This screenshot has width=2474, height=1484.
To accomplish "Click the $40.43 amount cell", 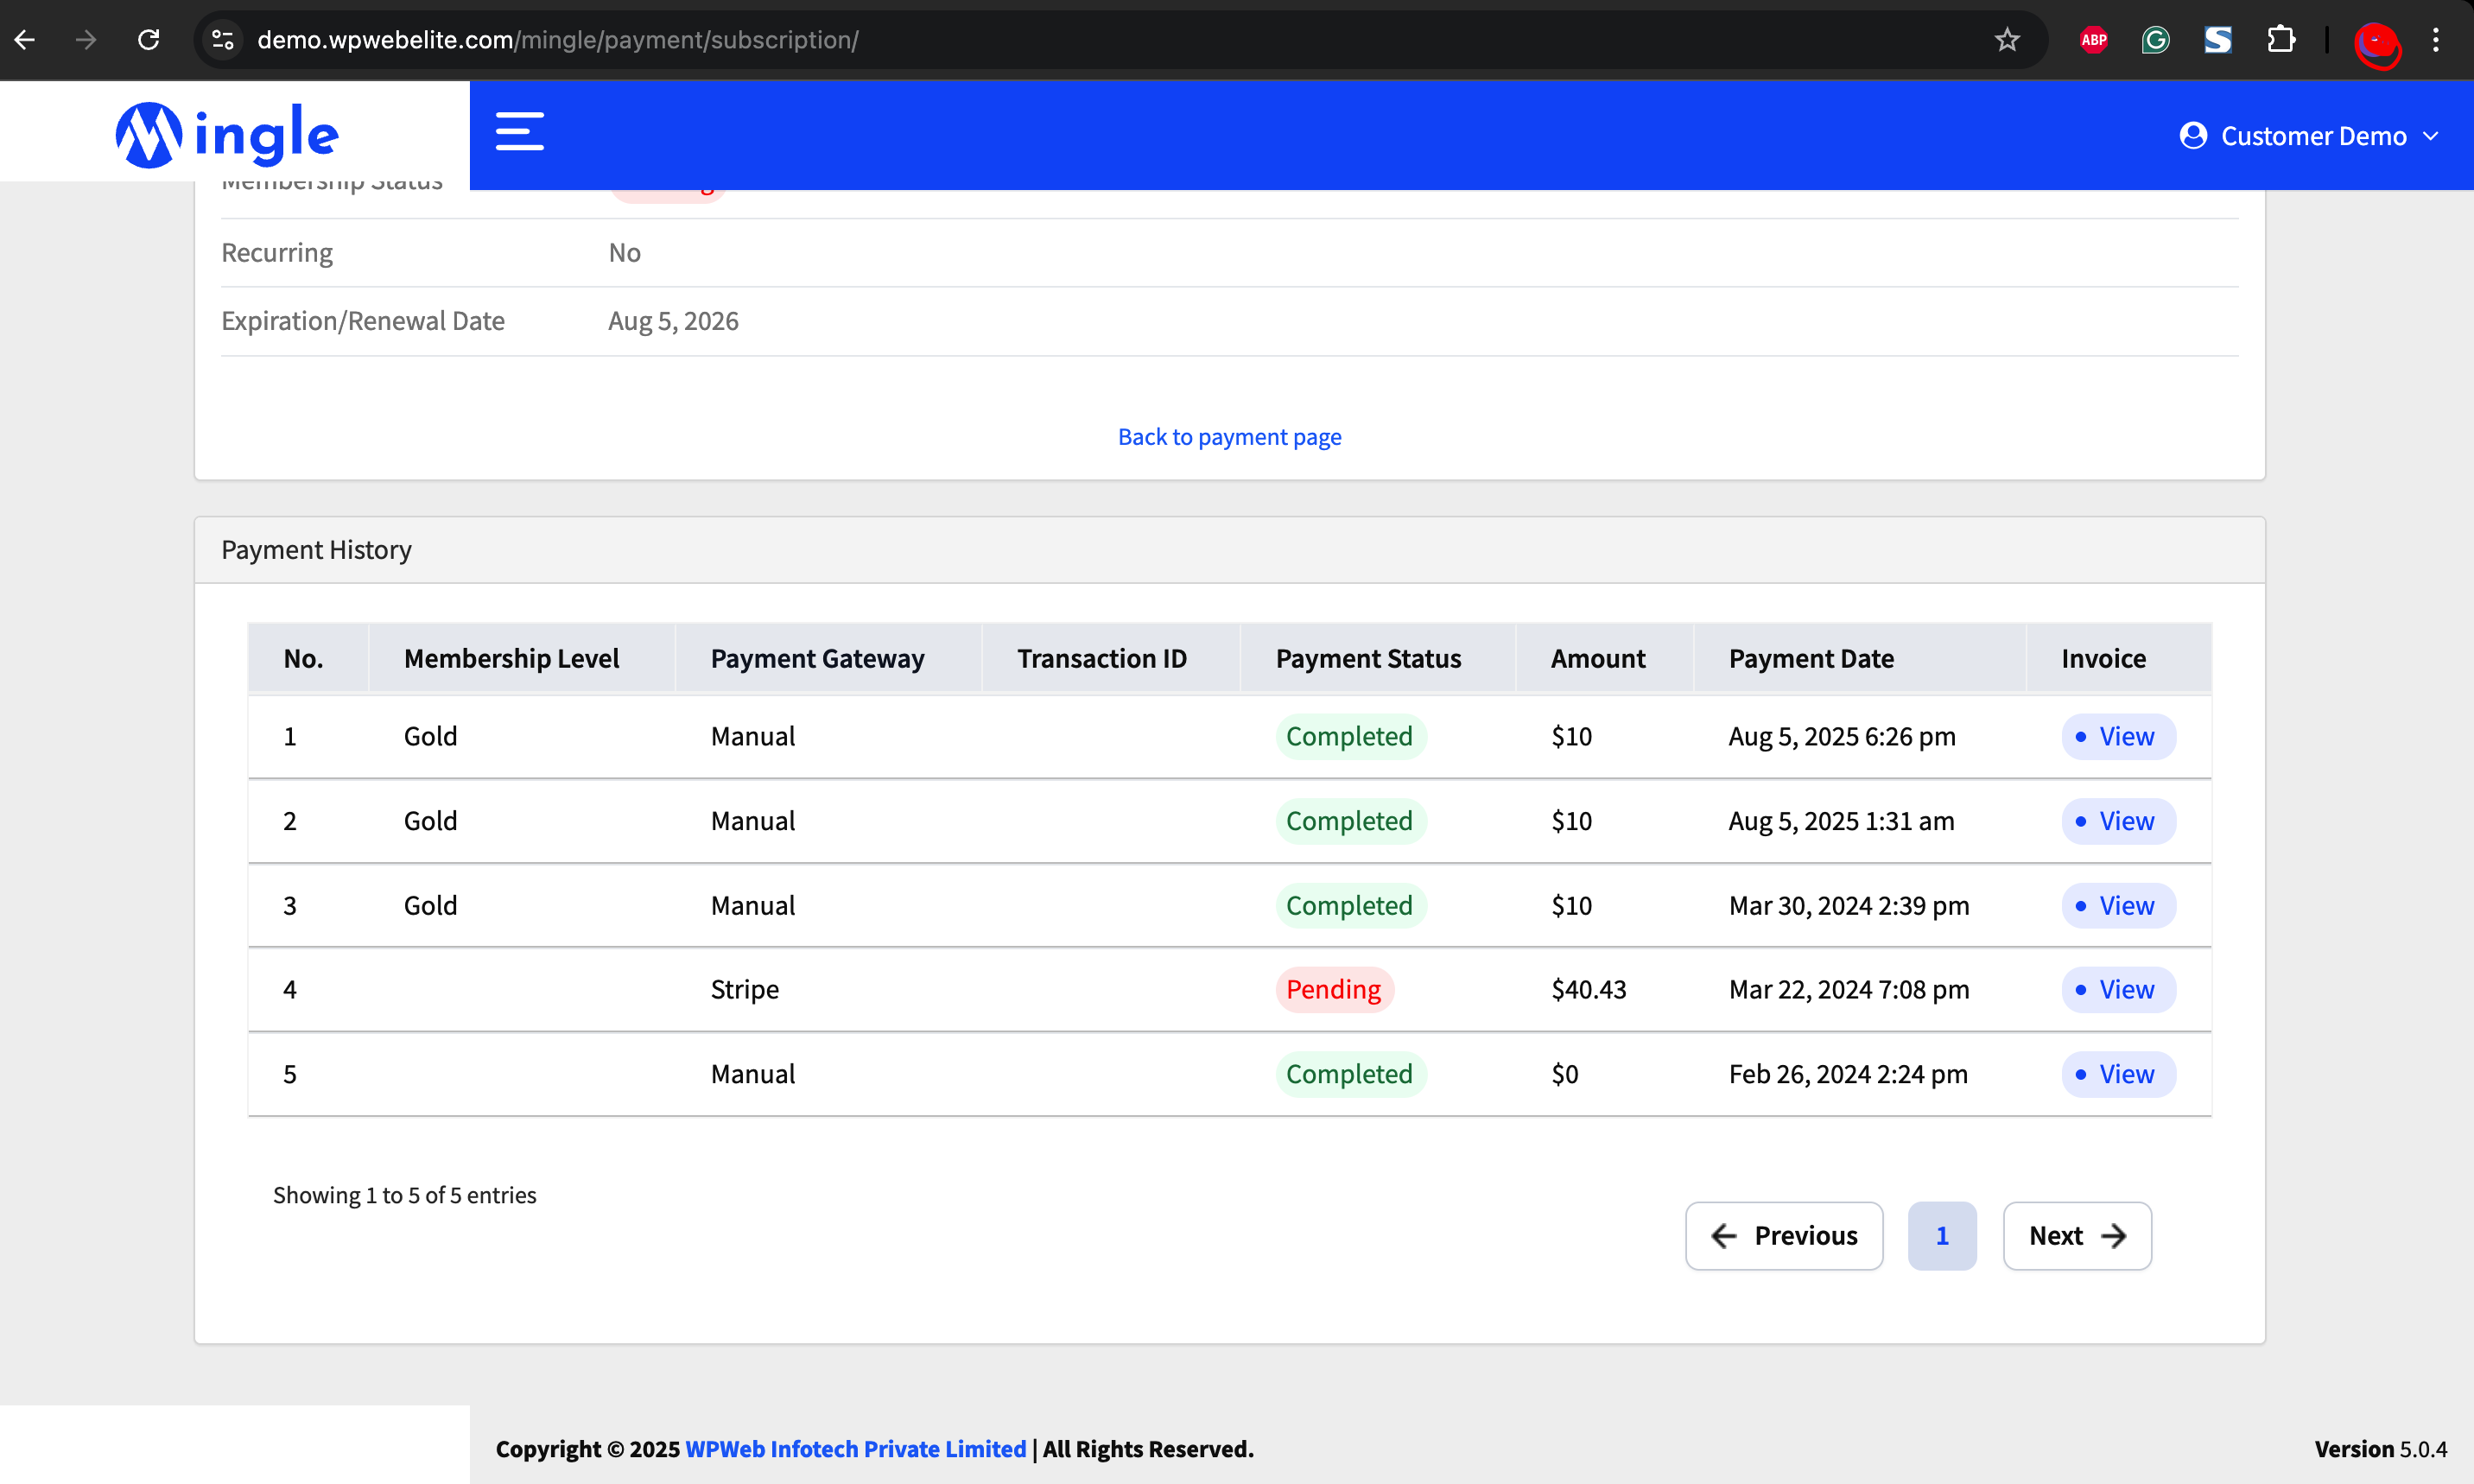I will (1588, 989).
